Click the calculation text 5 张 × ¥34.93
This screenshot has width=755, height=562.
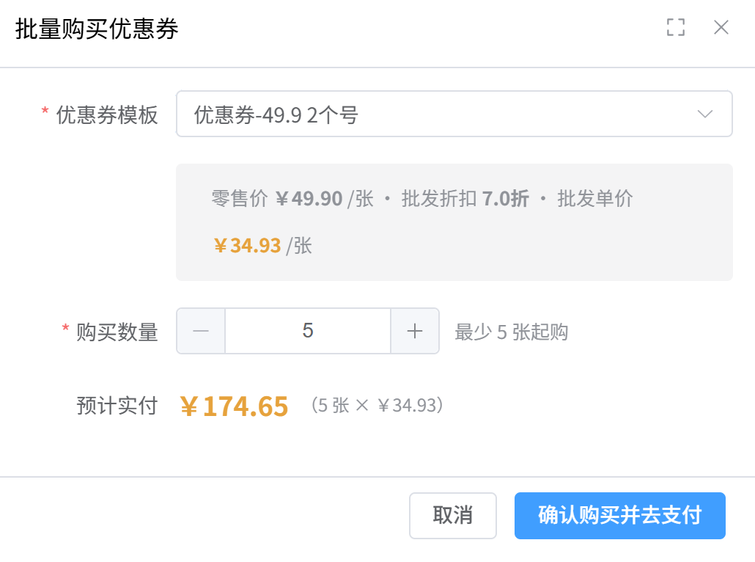coord(377,405)
